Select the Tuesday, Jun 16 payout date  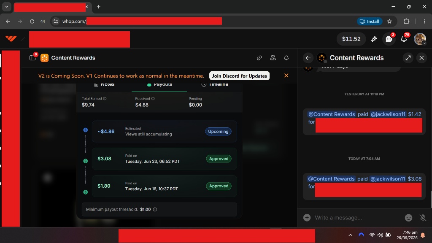coord(151,189)
